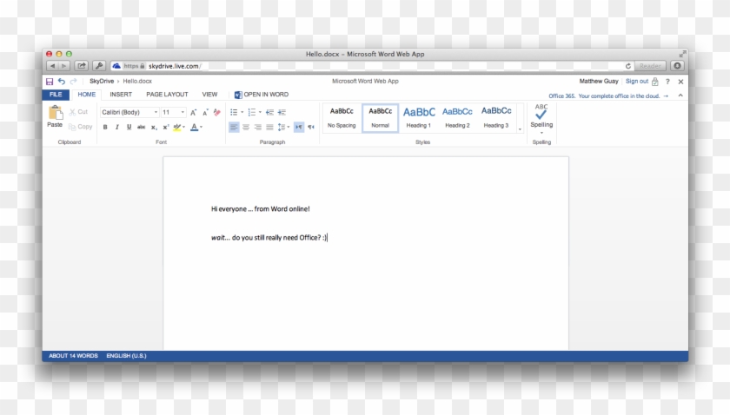Set right-to-left text direction
This screenshot has height=415, width=730.
coord(311,127)
